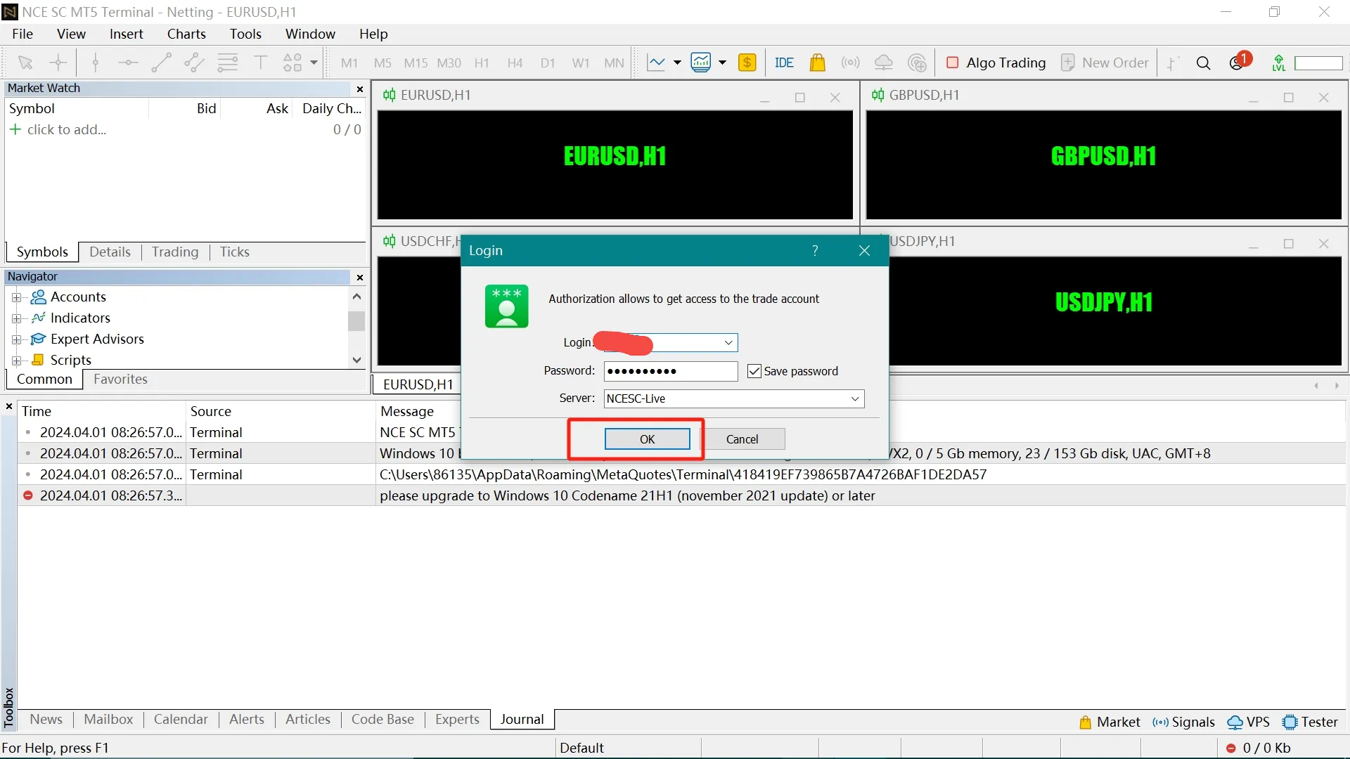Close the Market Watch panel
The width and height of the screenshot is (1350, 759).
360,89
